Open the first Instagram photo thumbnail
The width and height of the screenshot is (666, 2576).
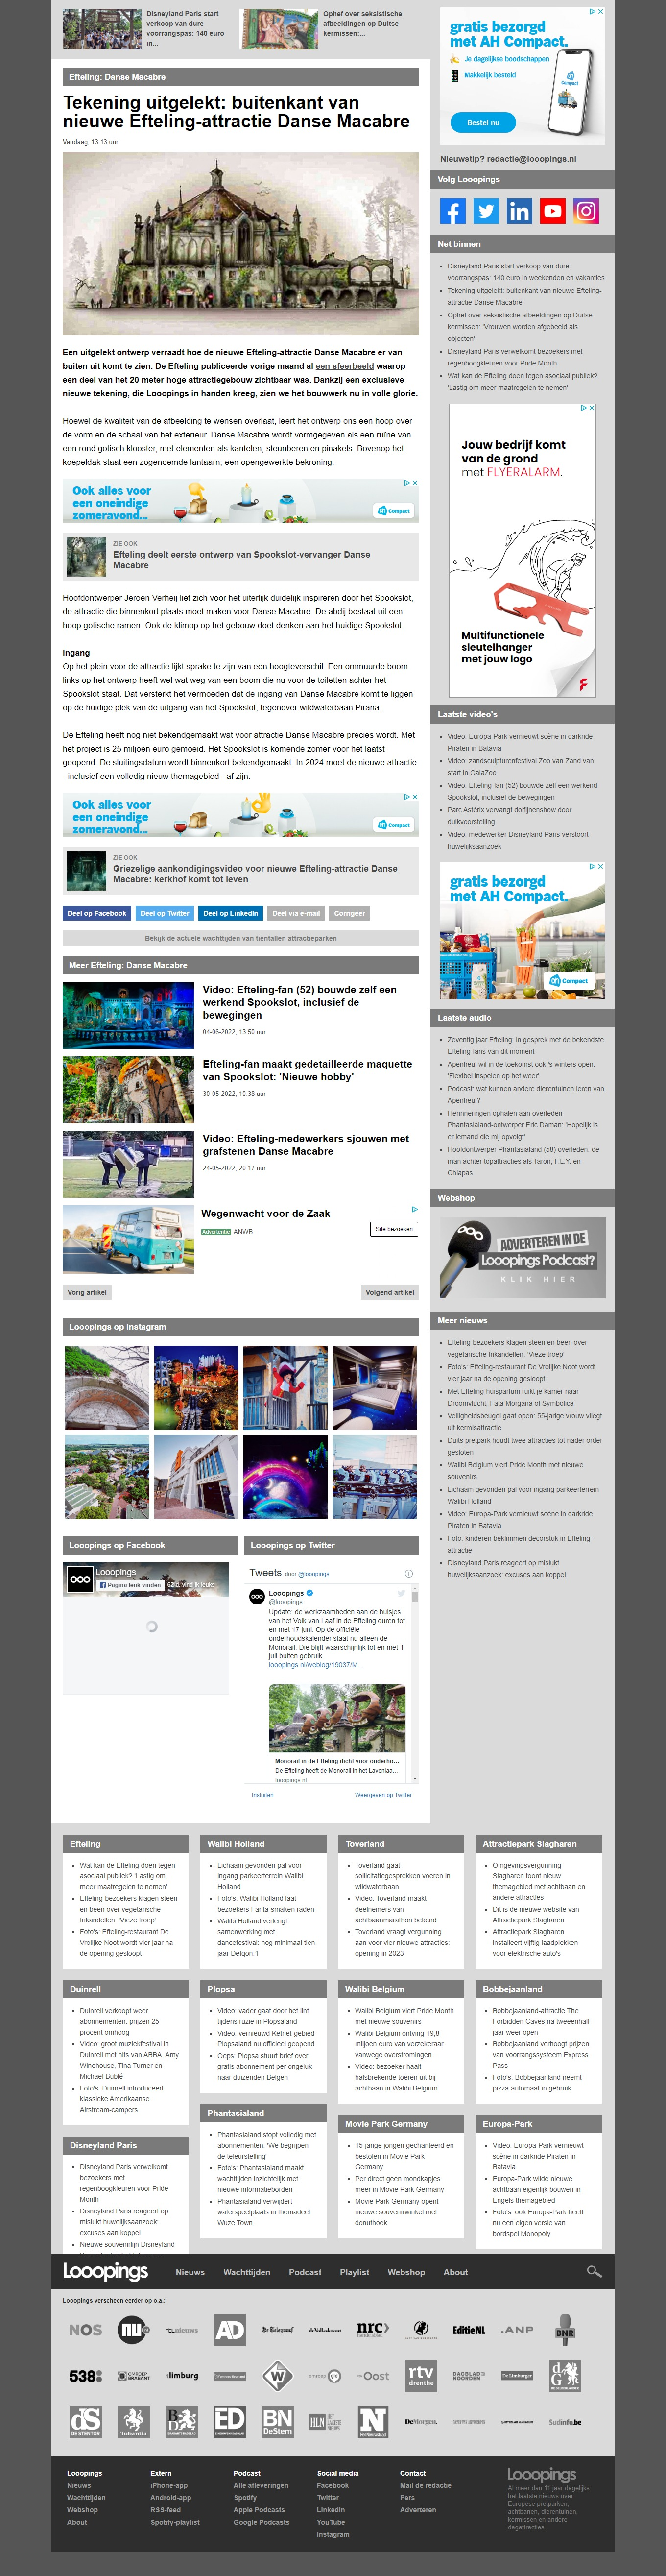pyautogui.click(x=107, y=1387)
